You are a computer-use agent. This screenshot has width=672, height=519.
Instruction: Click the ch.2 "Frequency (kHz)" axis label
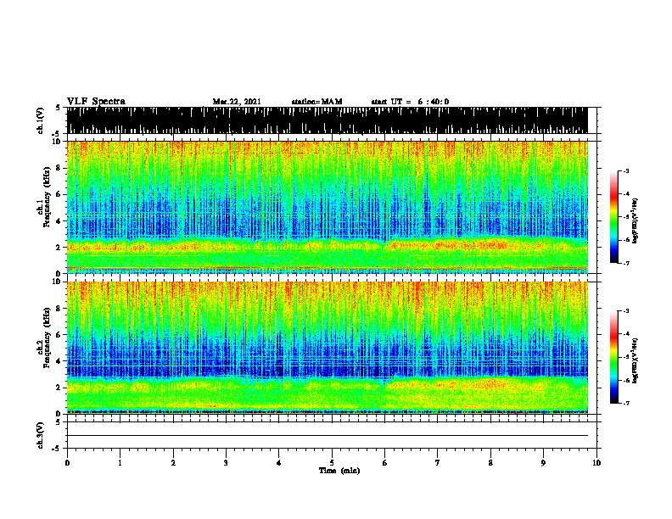47,338
